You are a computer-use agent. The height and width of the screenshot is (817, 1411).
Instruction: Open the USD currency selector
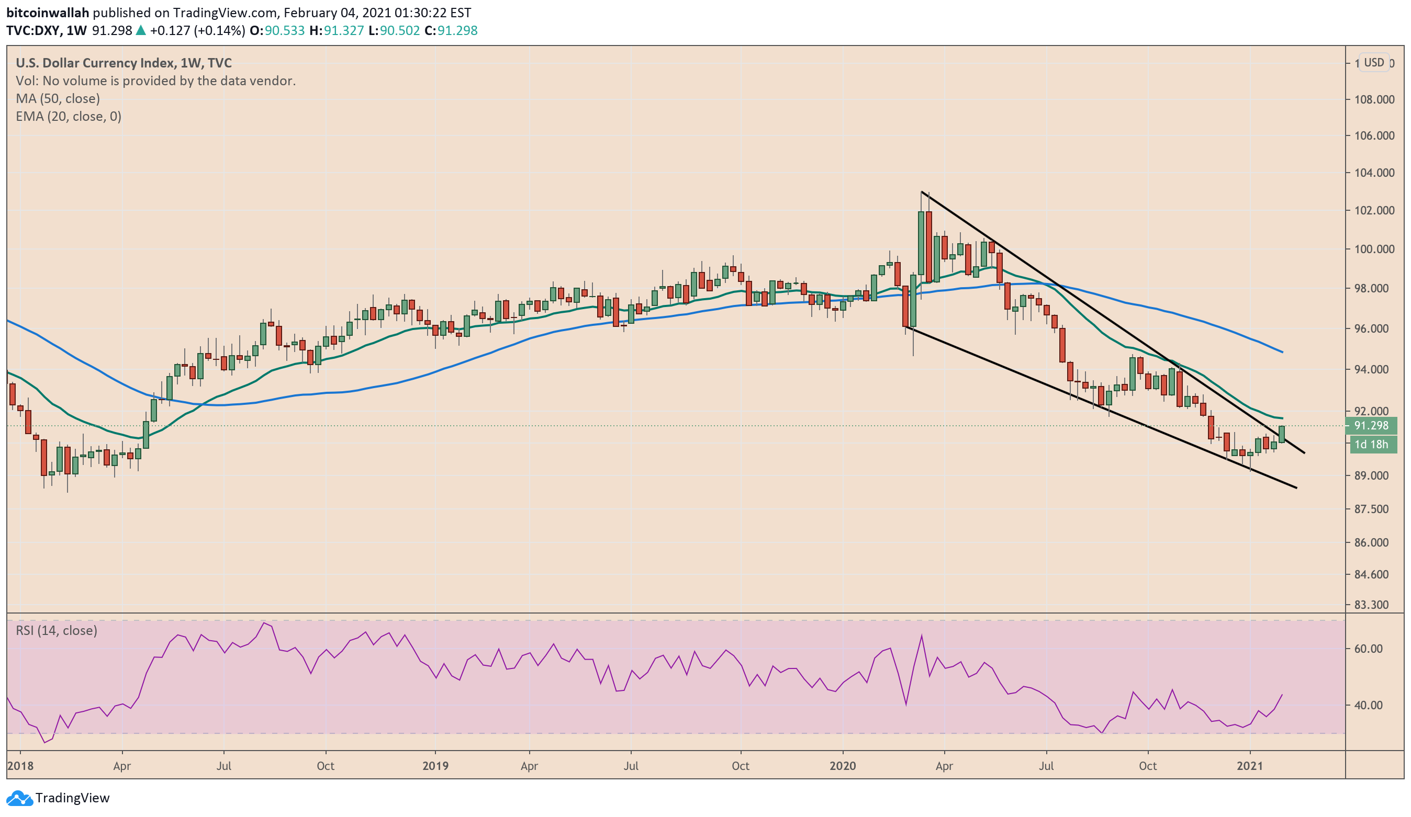click(x=1373, y=63)
